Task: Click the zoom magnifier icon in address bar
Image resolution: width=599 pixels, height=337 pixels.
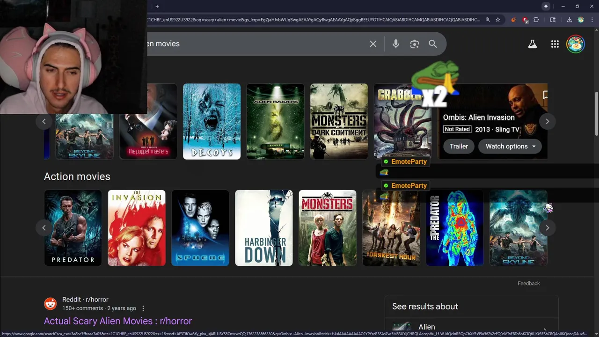Action: tap(488, 20)
